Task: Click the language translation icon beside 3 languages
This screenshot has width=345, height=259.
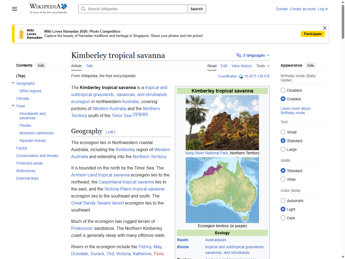Action: tap(239, 55)
